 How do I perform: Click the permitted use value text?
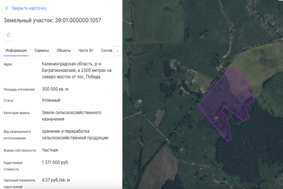pyautogui.click(x=75, y=134)
